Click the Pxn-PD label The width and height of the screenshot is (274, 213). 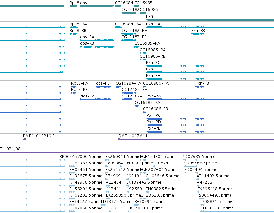pyautogui.click(x=154, y=122)
